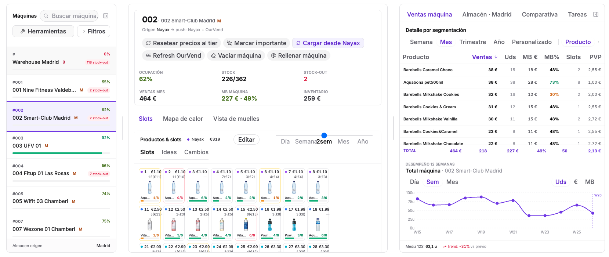Show chart in MB
Screen dimensions: 609x257
pos(590,182)
